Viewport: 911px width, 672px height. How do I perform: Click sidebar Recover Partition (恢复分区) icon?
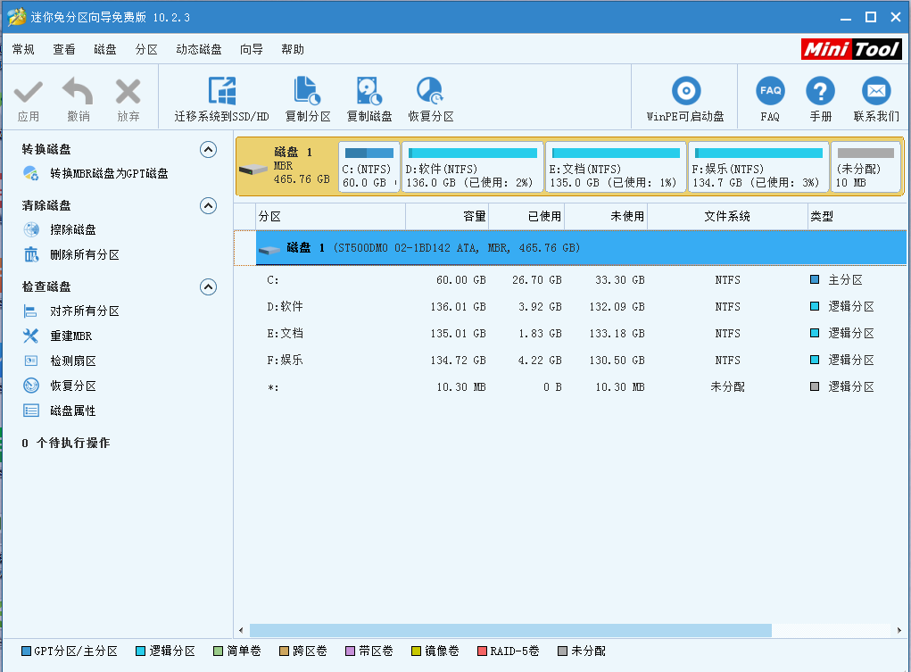pos(31,386)
